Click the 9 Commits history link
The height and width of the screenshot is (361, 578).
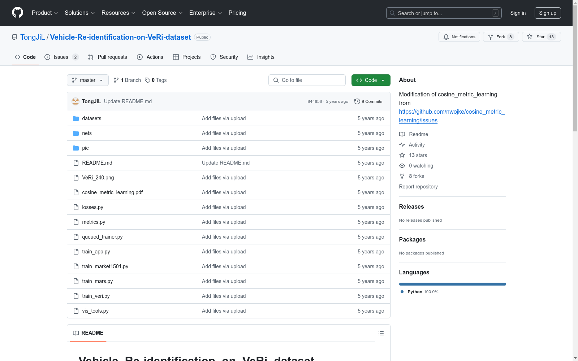pyautogui.click(x=368, y=101)
